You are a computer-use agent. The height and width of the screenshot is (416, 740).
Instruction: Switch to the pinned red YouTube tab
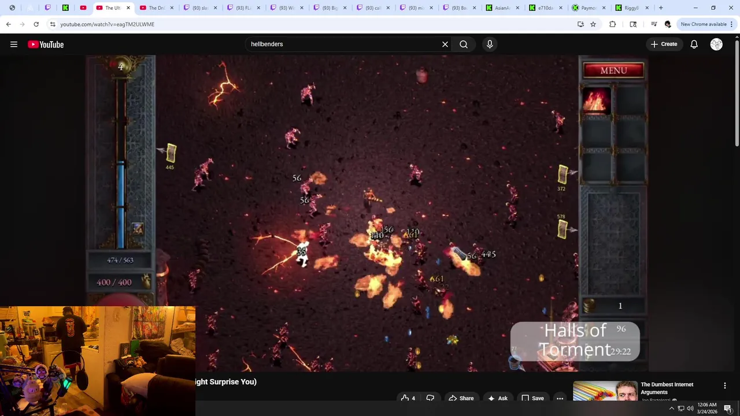pos(83,8)
